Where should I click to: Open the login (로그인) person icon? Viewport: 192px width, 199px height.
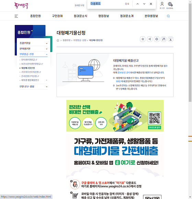162,5
